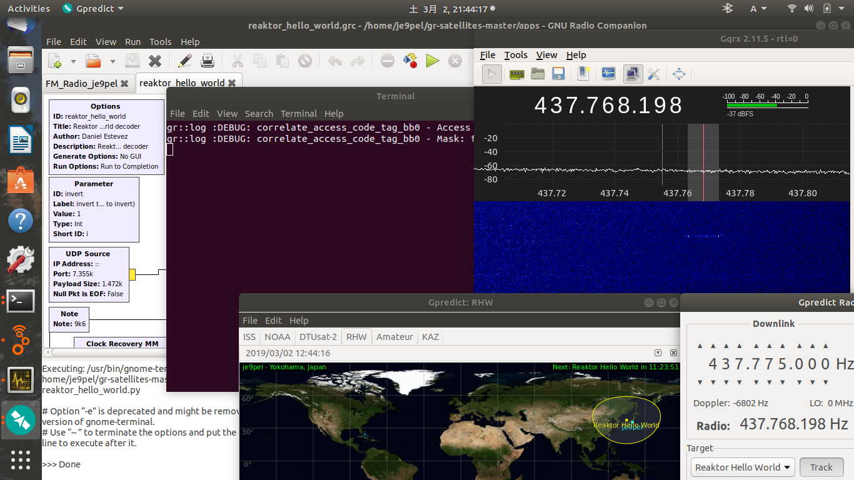Kill the running flow graph with the grey X icon

(x=455, y=61)
